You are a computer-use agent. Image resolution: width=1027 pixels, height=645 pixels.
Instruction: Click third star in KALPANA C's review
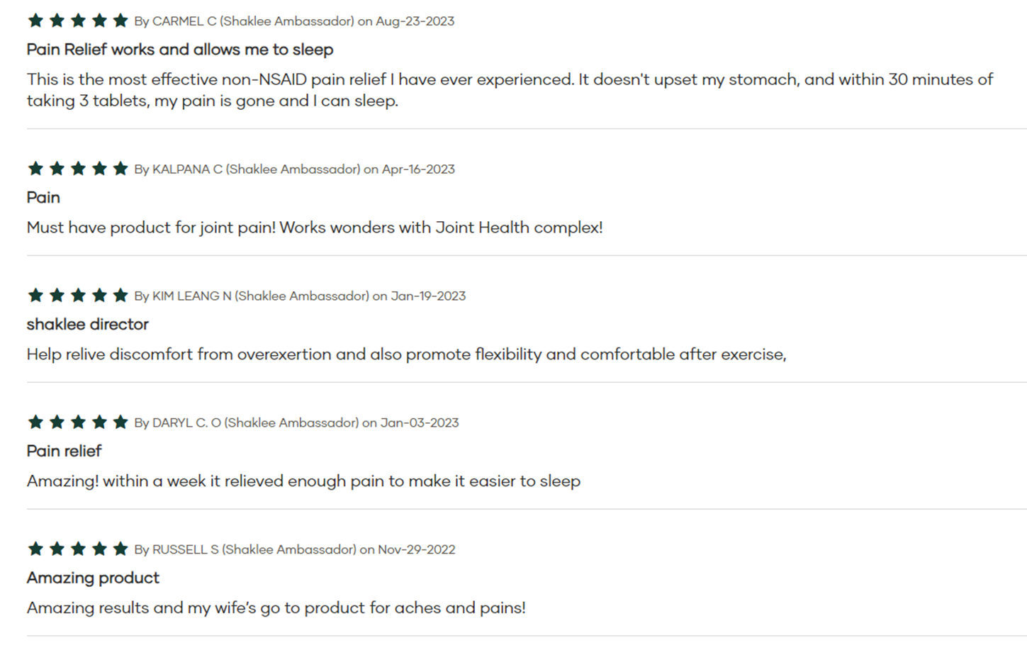78,169
